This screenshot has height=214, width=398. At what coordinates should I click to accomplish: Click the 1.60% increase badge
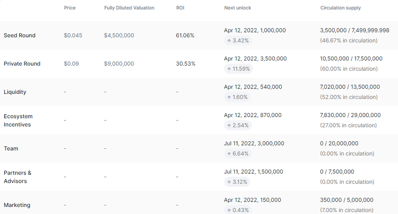237,97
